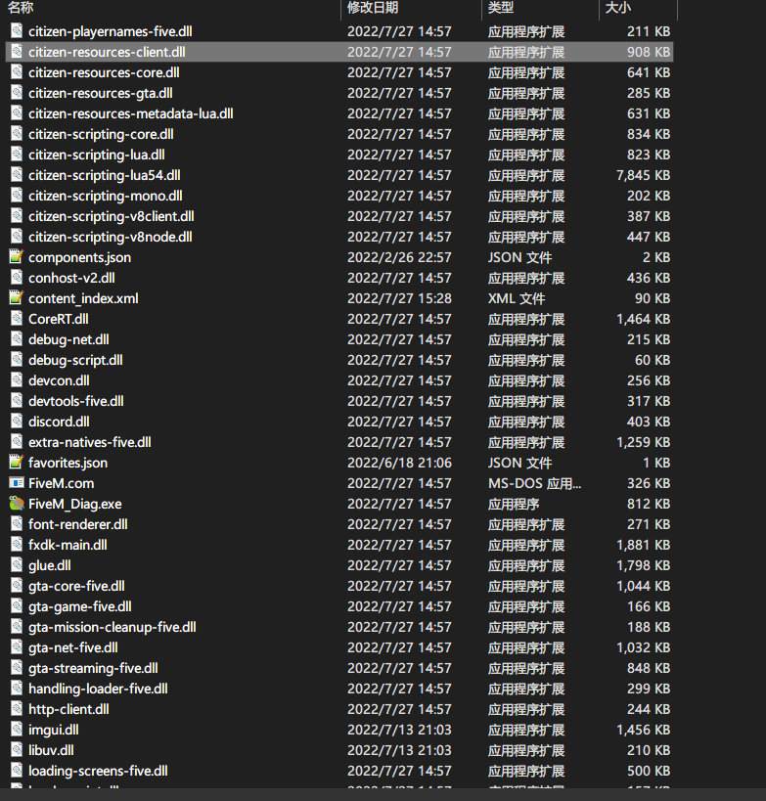Sort files by 大小 column header
This screenshot has height=801, width=766.
(x=618, y=7)
